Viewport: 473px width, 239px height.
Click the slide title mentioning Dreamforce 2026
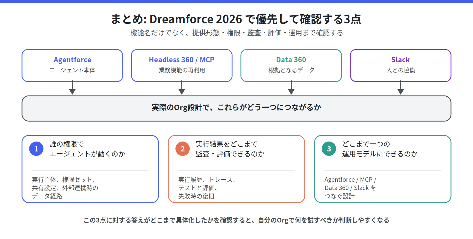point(236,19)
